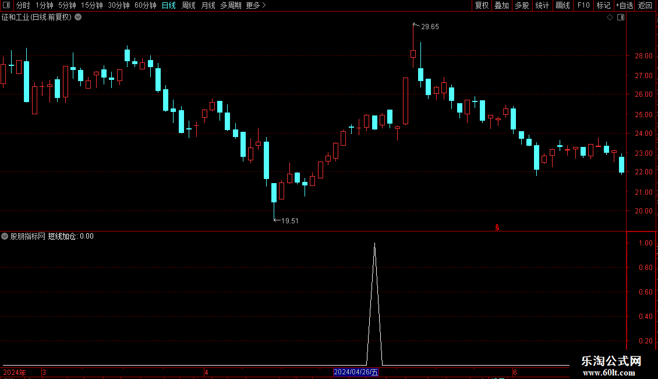Click the 28.00 price axis label
The height and width of the screenshot is (379, 658).
click(643, 56)
